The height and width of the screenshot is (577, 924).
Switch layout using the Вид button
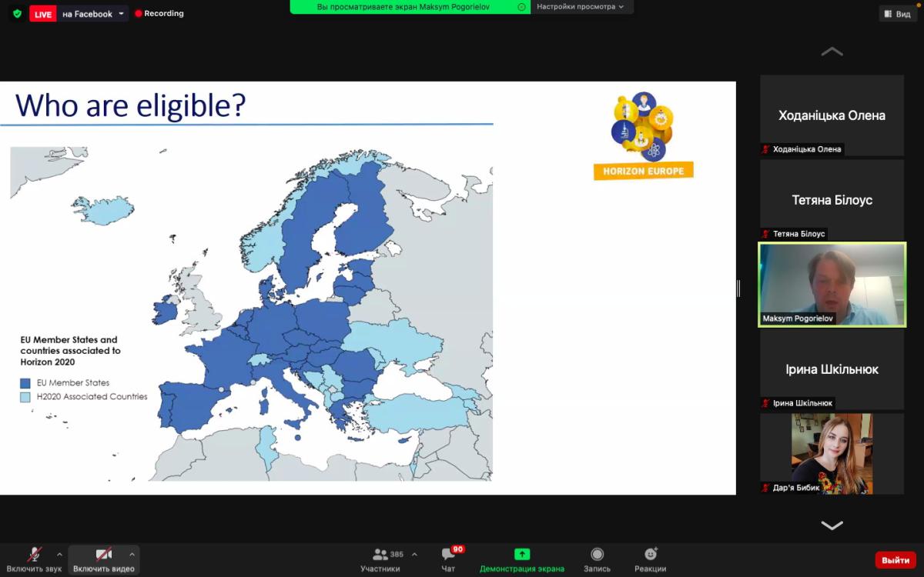click(x=897, y=14)
